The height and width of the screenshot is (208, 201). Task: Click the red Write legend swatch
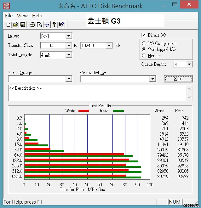pos(84,111)
